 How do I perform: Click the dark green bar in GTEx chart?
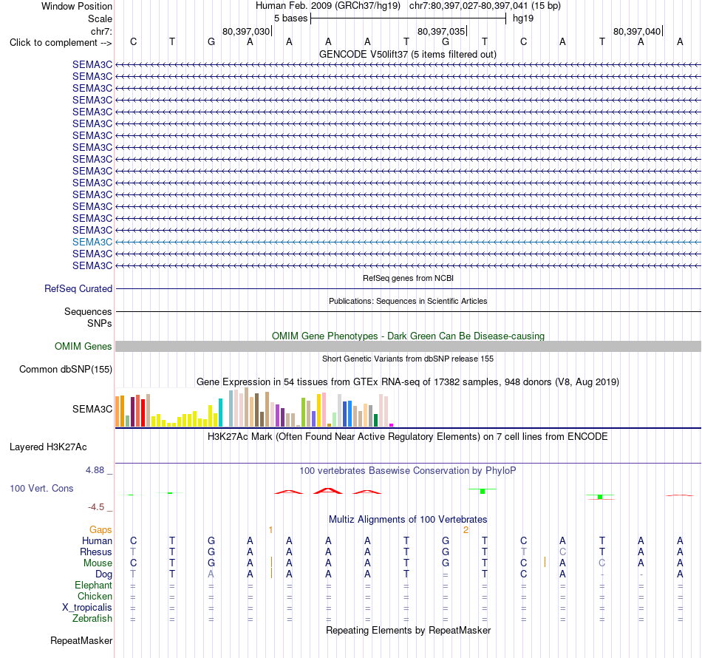pyautogui.click(x=375, y=421)
